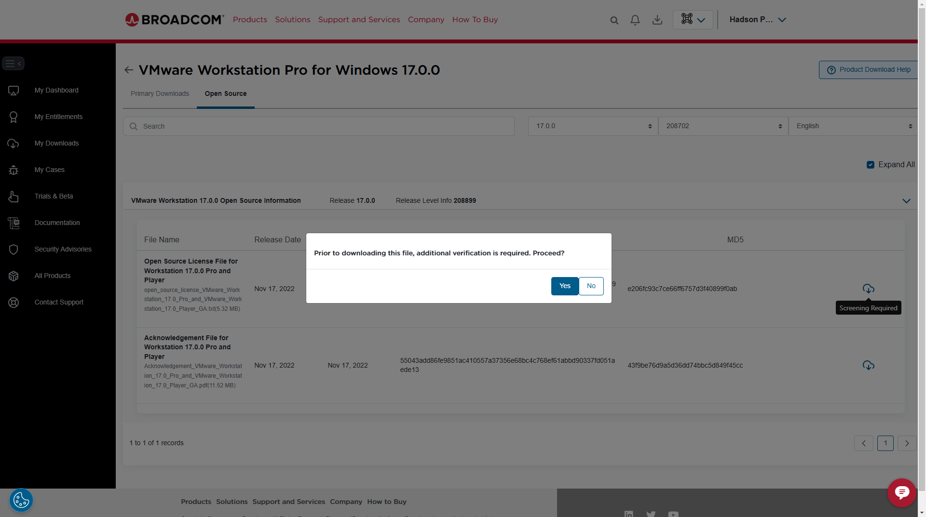Select the Open Source tab
The height and width of the screenshot is (517, 926).
(226, 93)
